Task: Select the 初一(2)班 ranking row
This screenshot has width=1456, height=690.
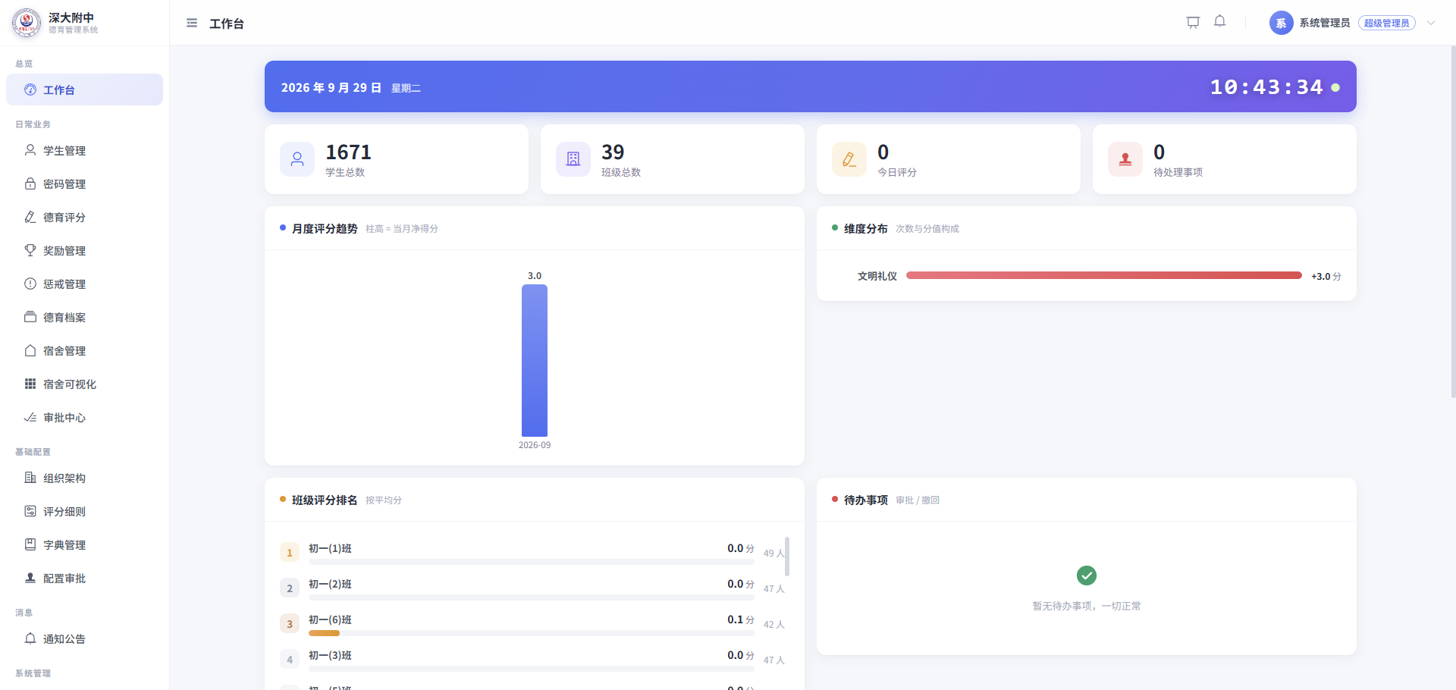Action: tap(532, 588)
